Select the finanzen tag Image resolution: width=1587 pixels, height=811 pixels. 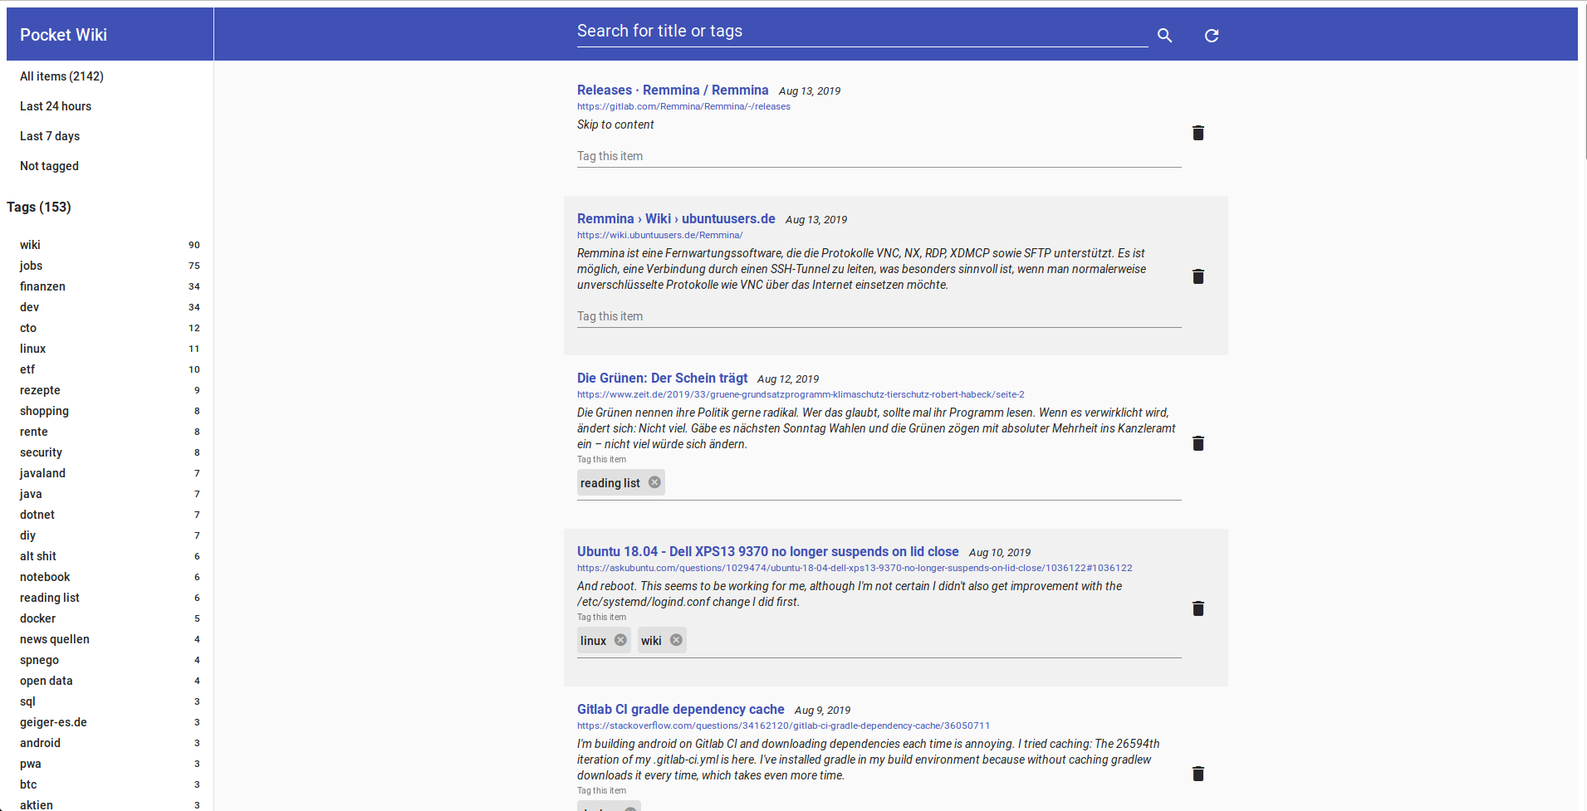pyautogui.click(x=110, y=286)
